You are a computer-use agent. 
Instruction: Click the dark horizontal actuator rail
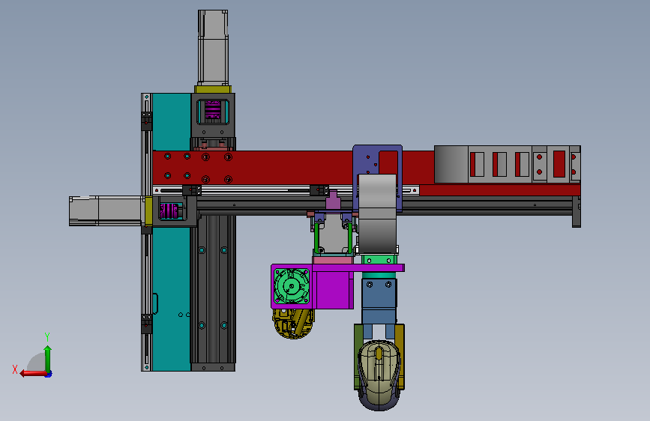(x=385, y=207)
